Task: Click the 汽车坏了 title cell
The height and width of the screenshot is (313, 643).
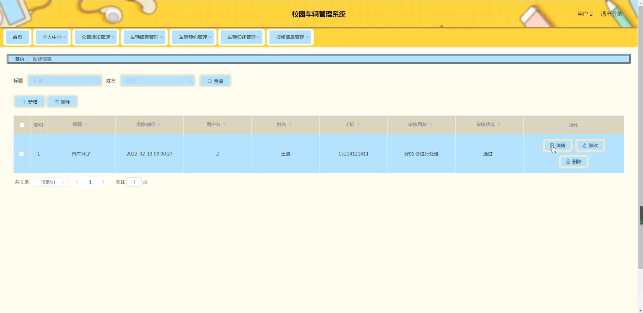Action: click(81, 154)
